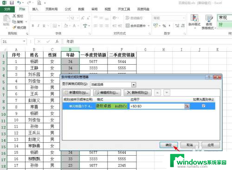The image size is (232, 170).
Task: Expand the Copy options dropdown arrow
Action: (x=26, y=22)
